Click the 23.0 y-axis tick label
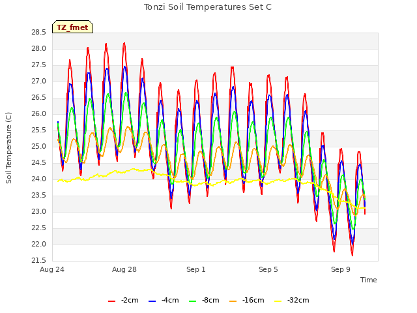Image resolution: width=417 pixels, height=313 pixels. (x=39, y=212)
